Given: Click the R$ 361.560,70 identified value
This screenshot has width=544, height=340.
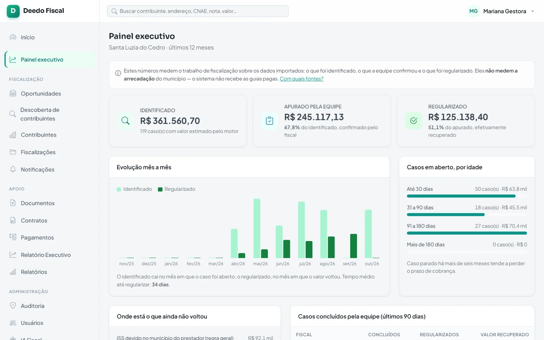Looking at the screenshot, I should click(x=170, y=121).
